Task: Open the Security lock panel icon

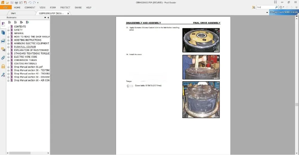Action: (3, 66)
